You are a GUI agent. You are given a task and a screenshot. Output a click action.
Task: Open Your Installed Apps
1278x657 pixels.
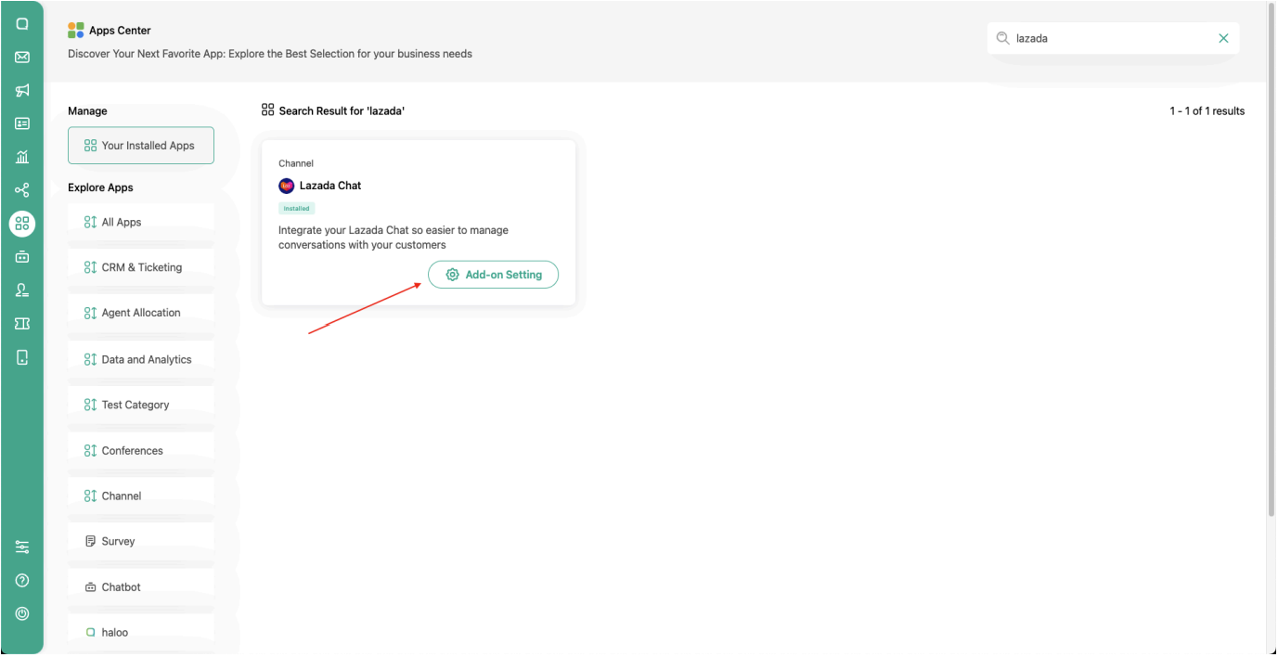tap(141, 146)
